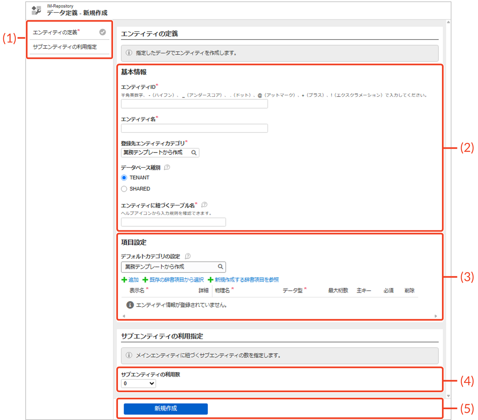The height and width of the screenshot is (420, 478).
Task: Go to エンティティの定義 in side menu
Action: click(55, 32)
